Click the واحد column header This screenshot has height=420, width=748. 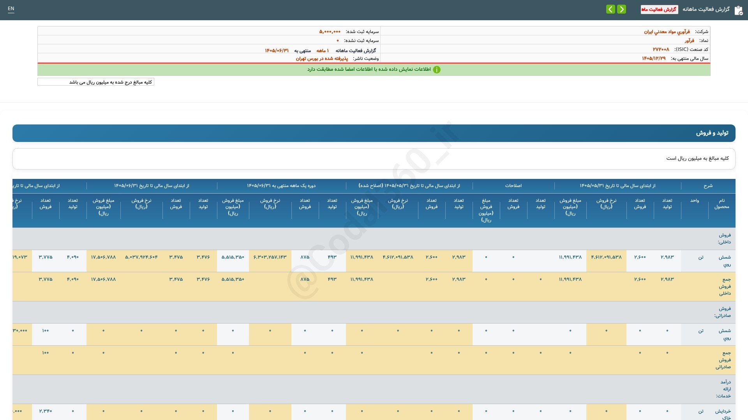[695, 200]
